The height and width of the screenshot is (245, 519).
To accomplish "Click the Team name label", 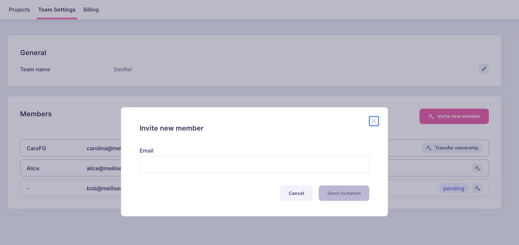I will tap(35, 69).
